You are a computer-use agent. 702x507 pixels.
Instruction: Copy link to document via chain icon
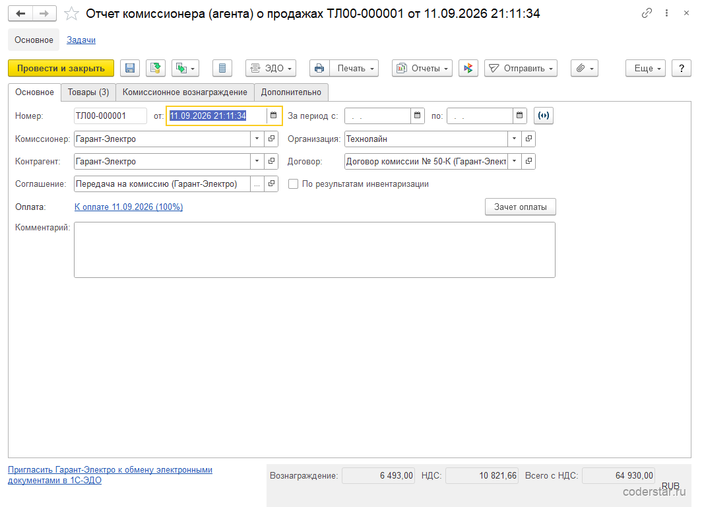pos(647,13)
